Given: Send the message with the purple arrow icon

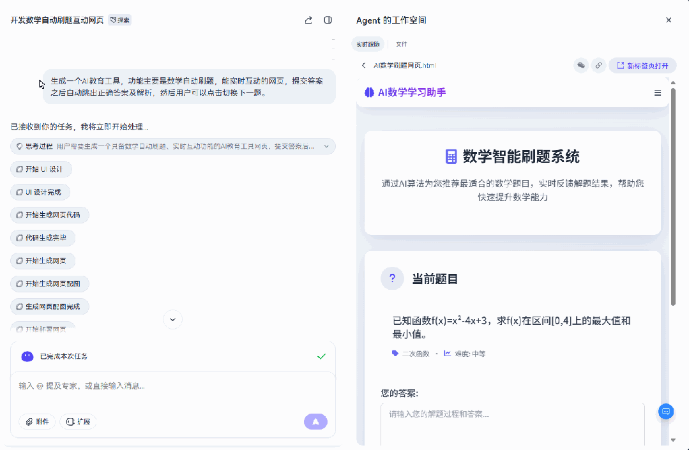Looking at the screenshot, I should 315,421.
